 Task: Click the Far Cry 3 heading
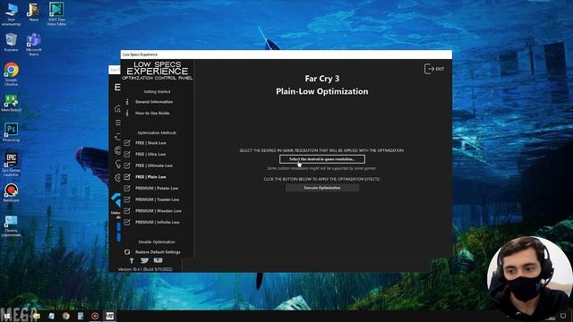322,79
